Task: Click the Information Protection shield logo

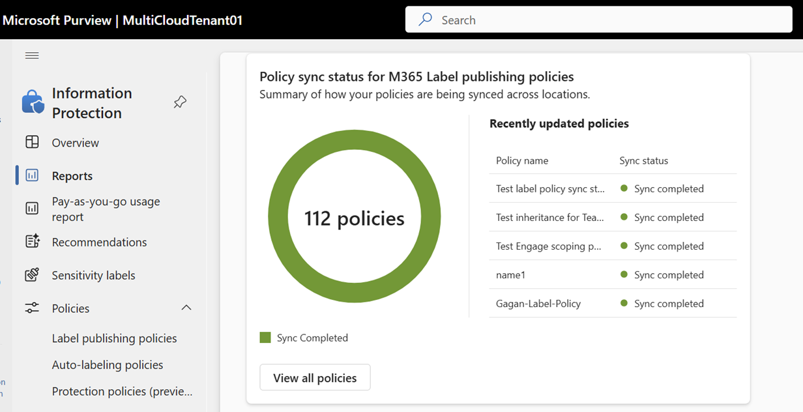Action: [33, 102]
